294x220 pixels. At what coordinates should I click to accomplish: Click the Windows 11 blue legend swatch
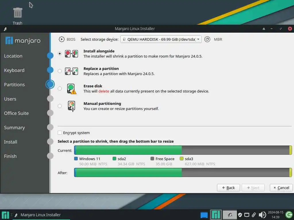(76, 159)
